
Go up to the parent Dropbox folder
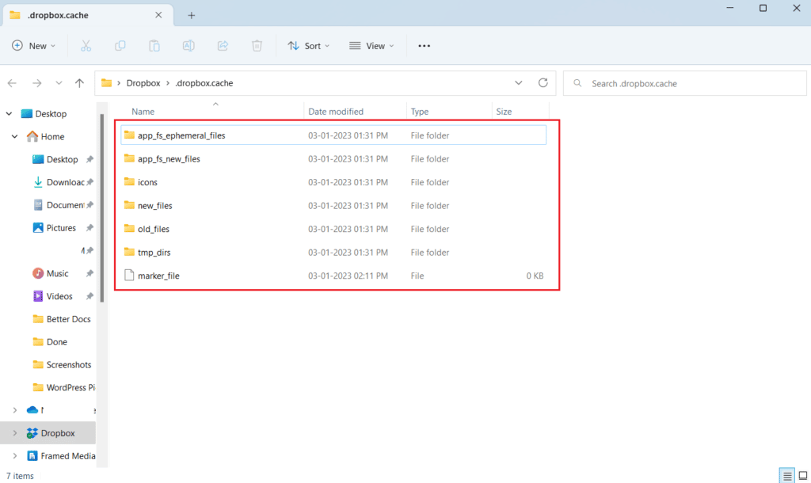[79, 82]
